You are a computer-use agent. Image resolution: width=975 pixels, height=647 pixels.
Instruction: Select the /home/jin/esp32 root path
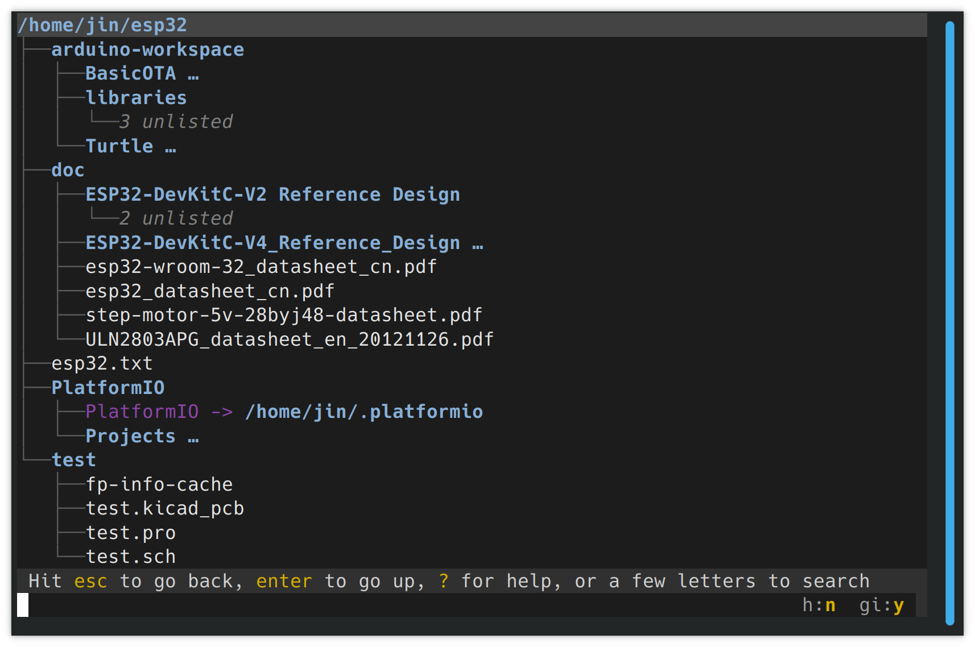click(x=102, y=25)
